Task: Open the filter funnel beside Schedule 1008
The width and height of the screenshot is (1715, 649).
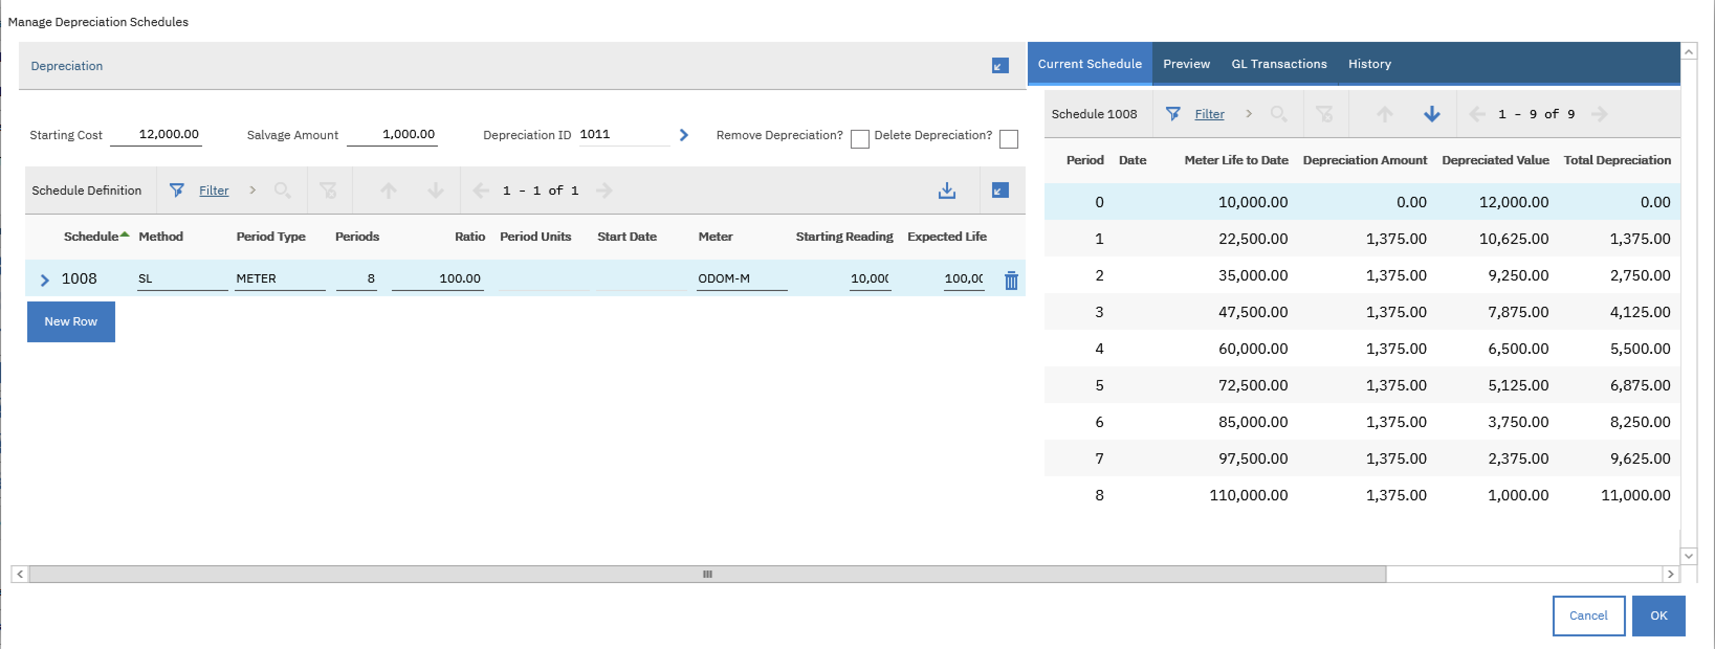Action: [1173, 114]
